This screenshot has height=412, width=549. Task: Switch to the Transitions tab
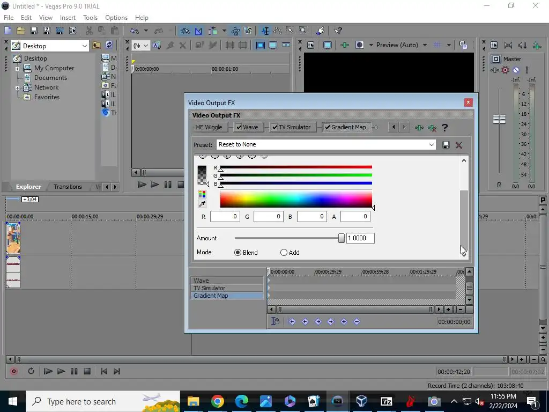point(68,187)
